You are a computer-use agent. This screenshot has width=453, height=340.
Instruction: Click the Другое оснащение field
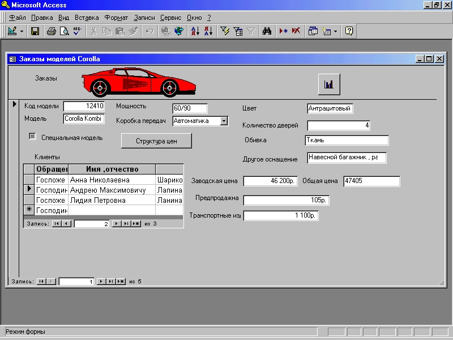point(347,158)
